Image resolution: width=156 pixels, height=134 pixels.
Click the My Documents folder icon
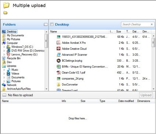[x=4, y=35]
